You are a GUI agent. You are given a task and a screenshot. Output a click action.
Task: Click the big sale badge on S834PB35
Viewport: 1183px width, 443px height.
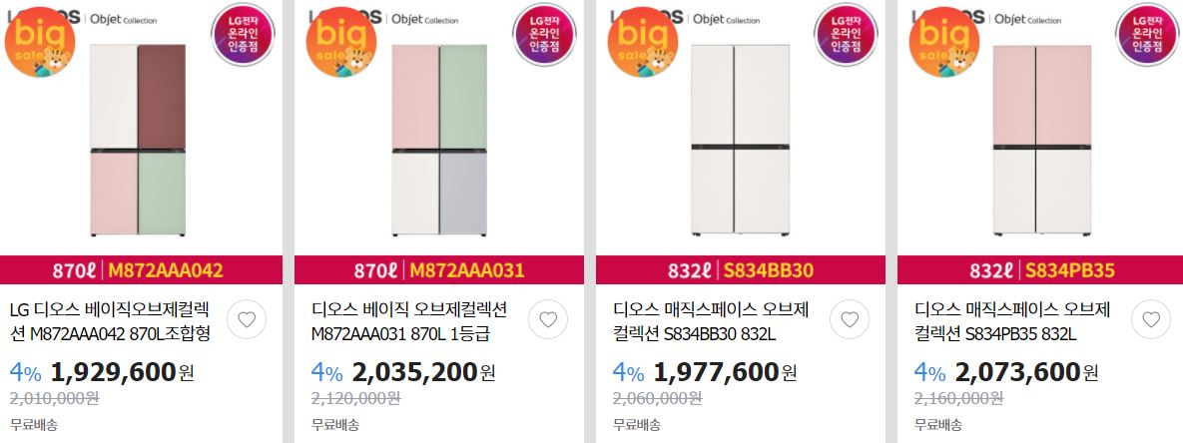click(x=943, y=42)
